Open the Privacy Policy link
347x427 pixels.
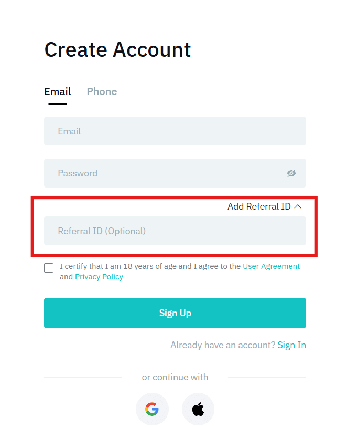pos(99,277)
